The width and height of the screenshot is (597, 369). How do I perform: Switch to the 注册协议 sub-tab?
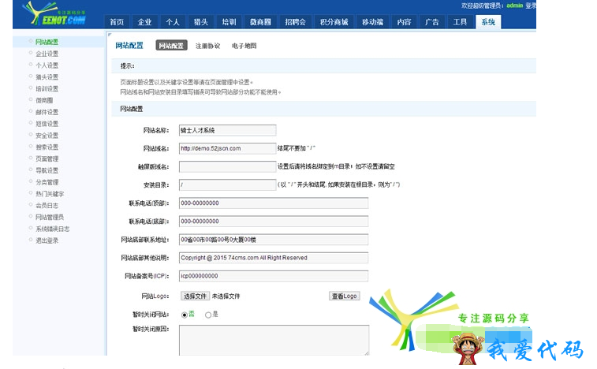(x=207, y=46)
